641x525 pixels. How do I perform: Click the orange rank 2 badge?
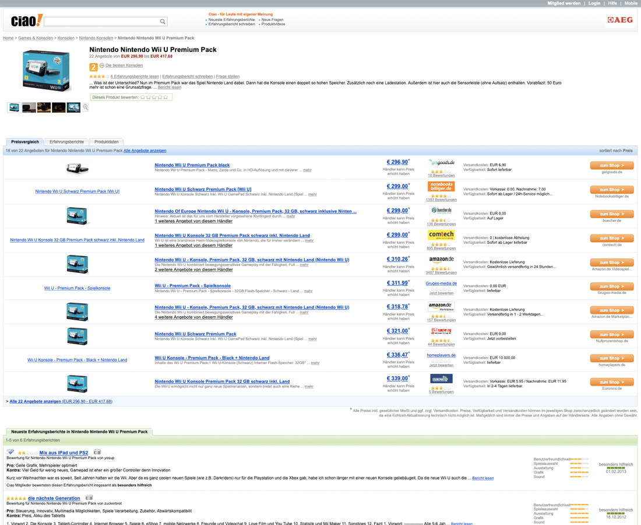point(93,67)
